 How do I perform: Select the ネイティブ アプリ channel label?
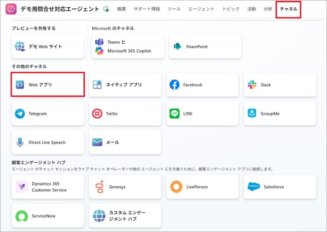point(124,85)
